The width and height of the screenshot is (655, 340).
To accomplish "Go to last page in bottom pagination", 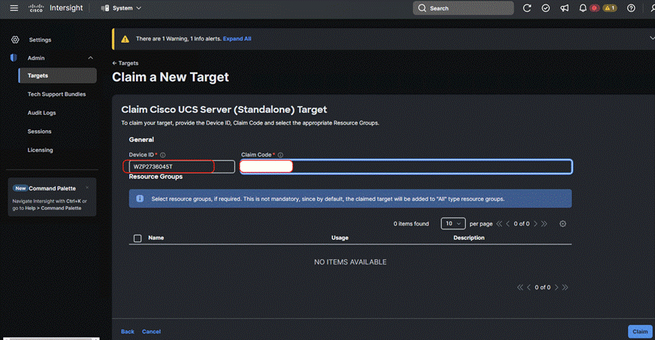I will coord(565,288).
